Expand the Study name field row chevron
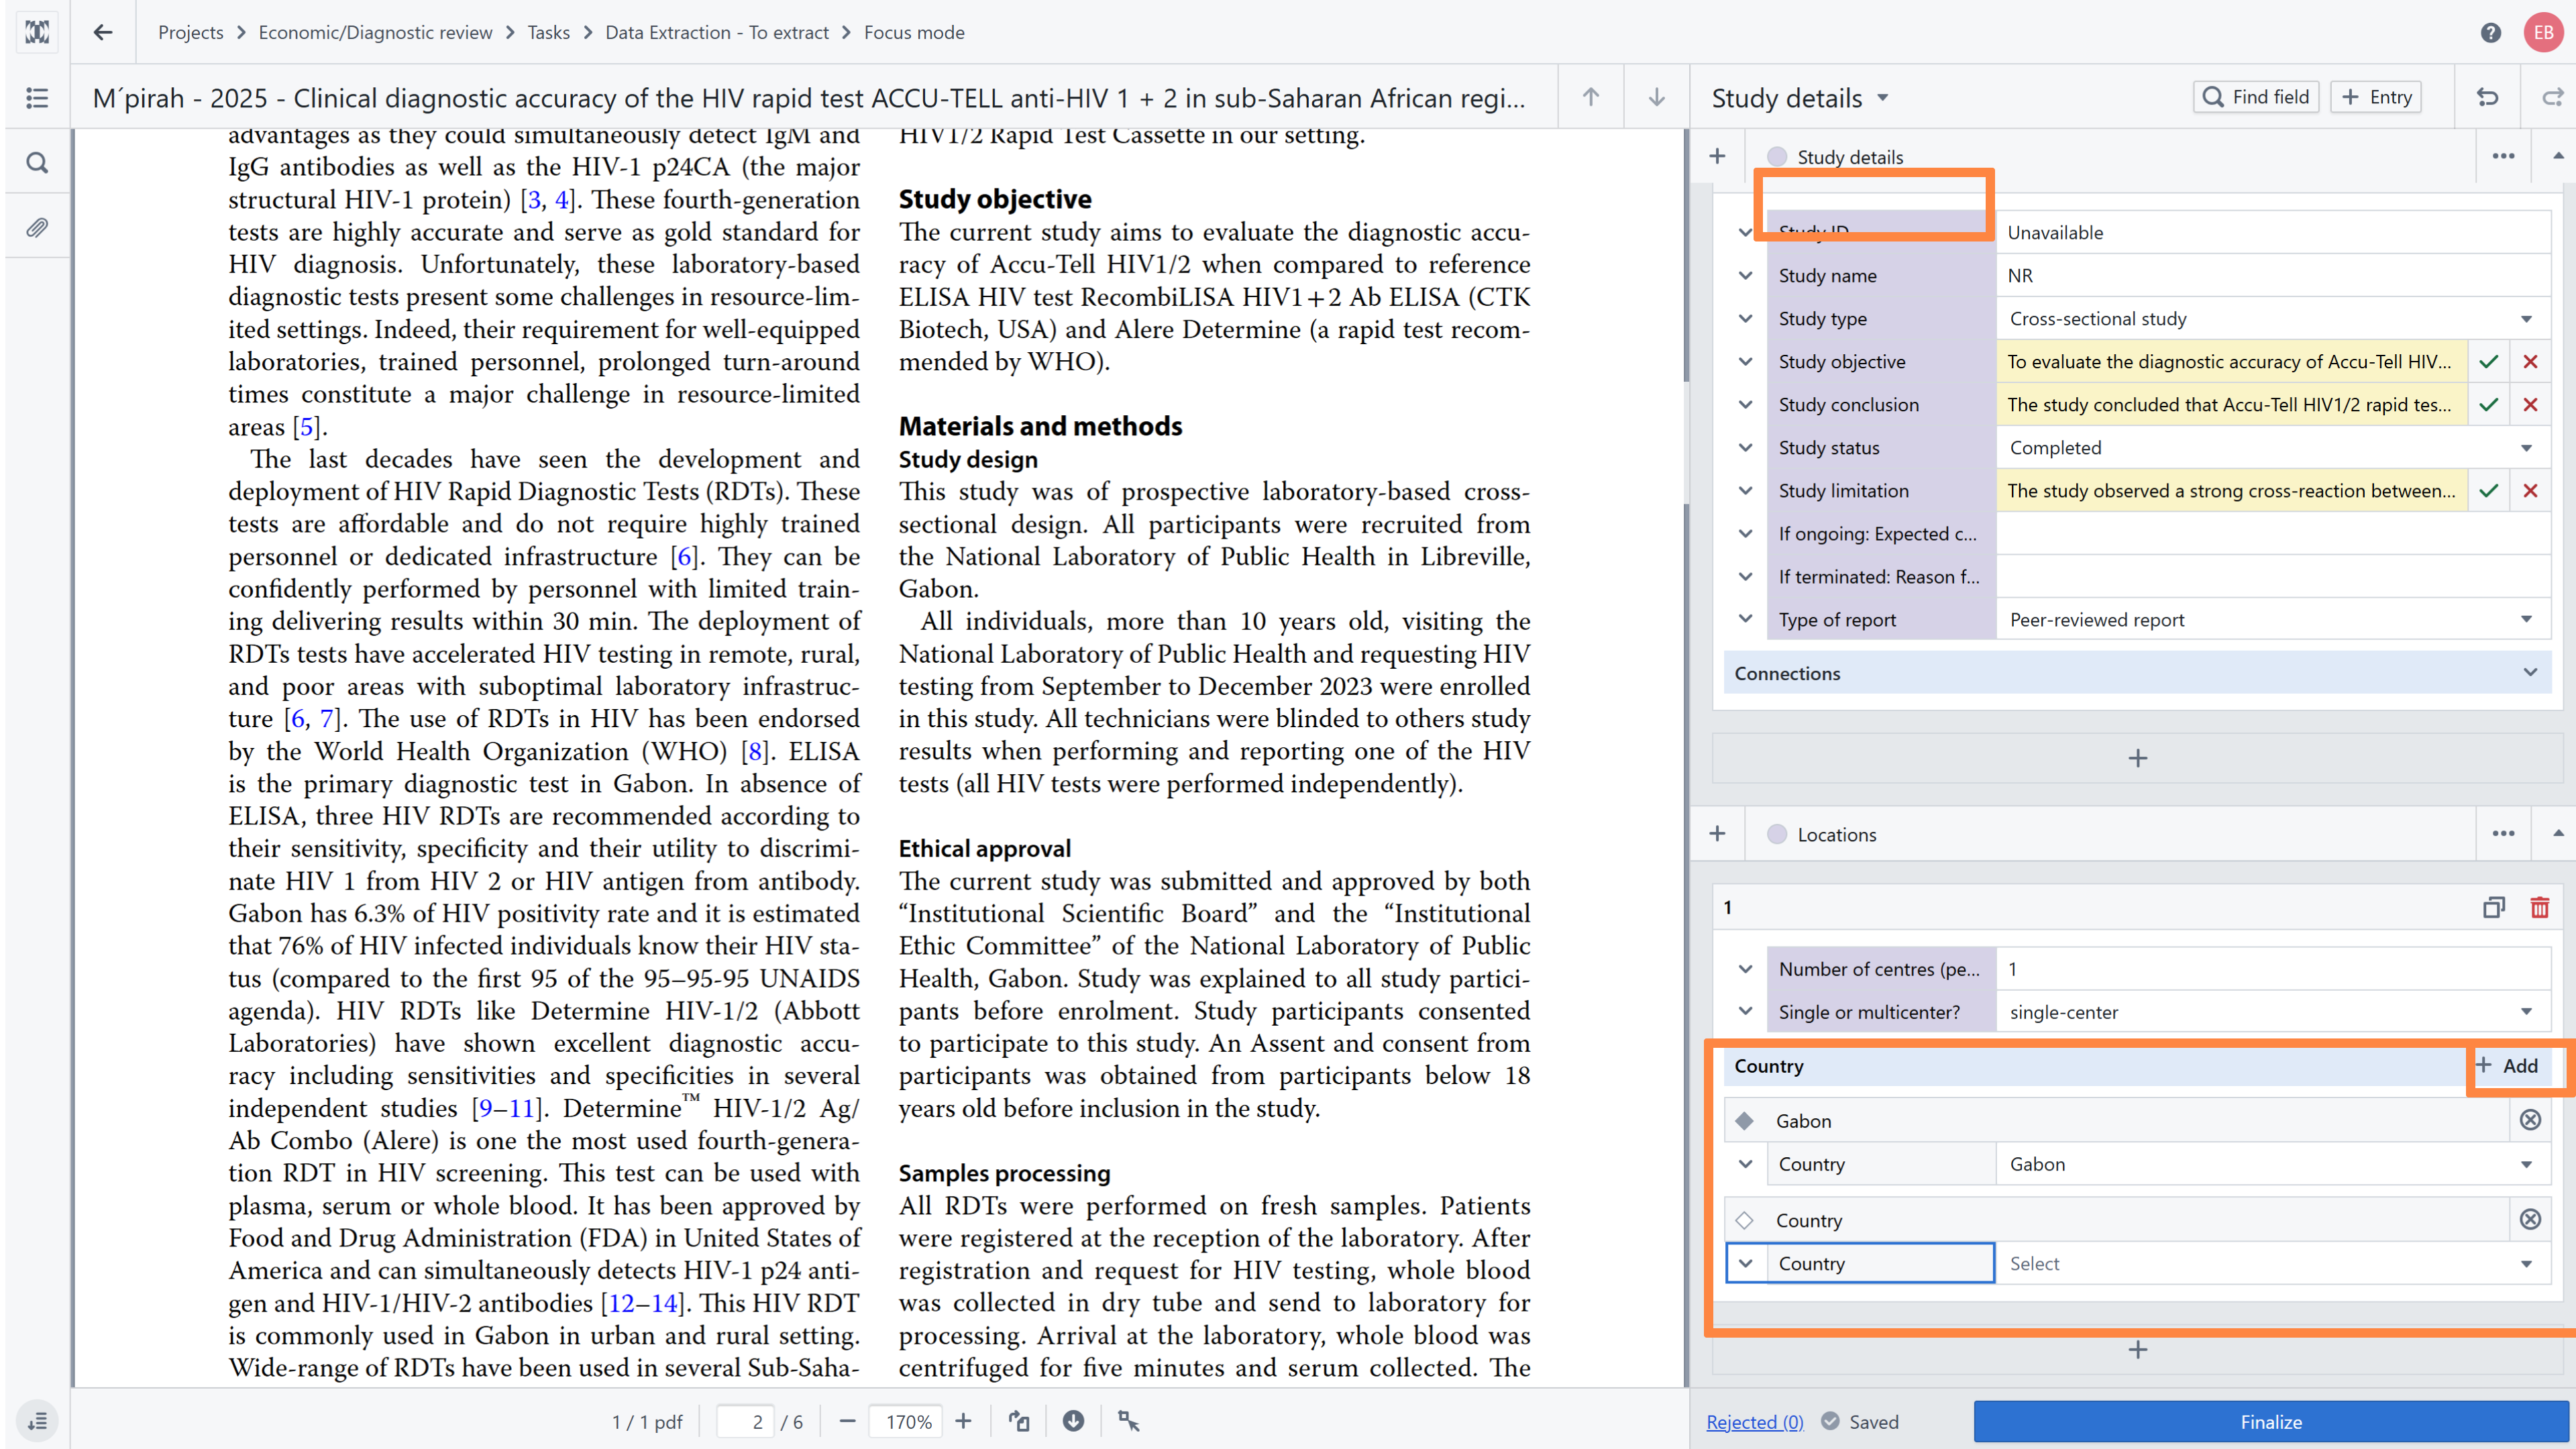The height and width of the screenshot is (1449, 2576). [1745, 275]
